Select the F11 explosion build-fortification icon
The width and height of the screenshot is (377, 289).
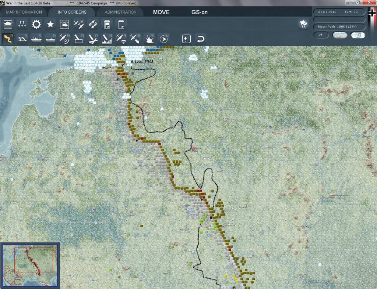point(149,39)
